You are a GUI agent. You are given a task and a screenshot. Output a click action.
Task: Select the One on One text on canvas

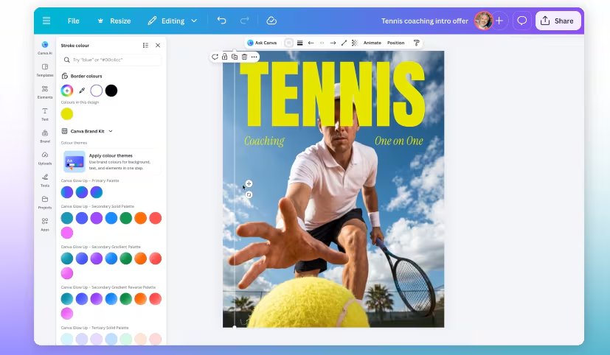[x=399, y=141]
